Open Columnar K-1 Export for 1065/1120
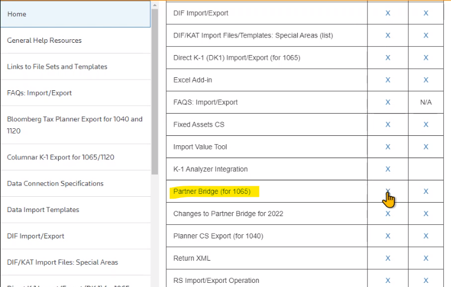451x287 pixels. pos(75,158)
